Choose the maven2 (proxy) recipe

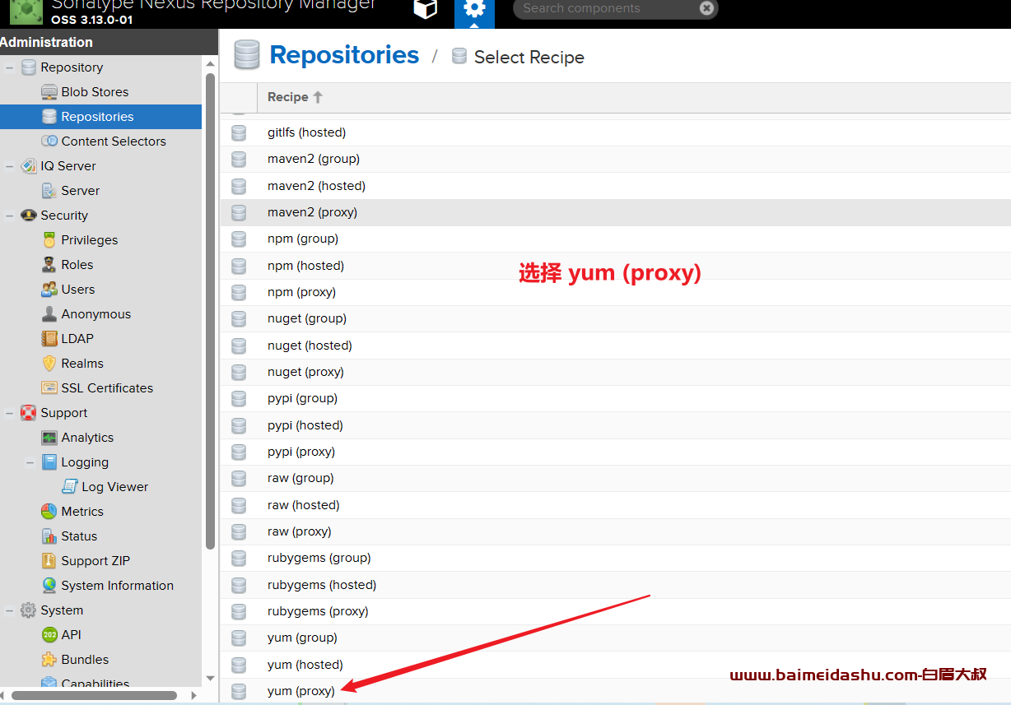(616, 212)
